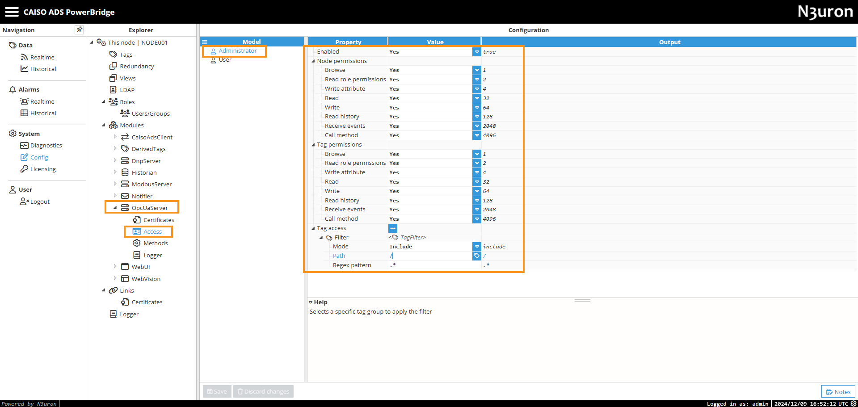Open OpcUaServer Certificates icon
The width and height of the screenshot is (858, 407).
pyautogui.click(x=137, y=220)
